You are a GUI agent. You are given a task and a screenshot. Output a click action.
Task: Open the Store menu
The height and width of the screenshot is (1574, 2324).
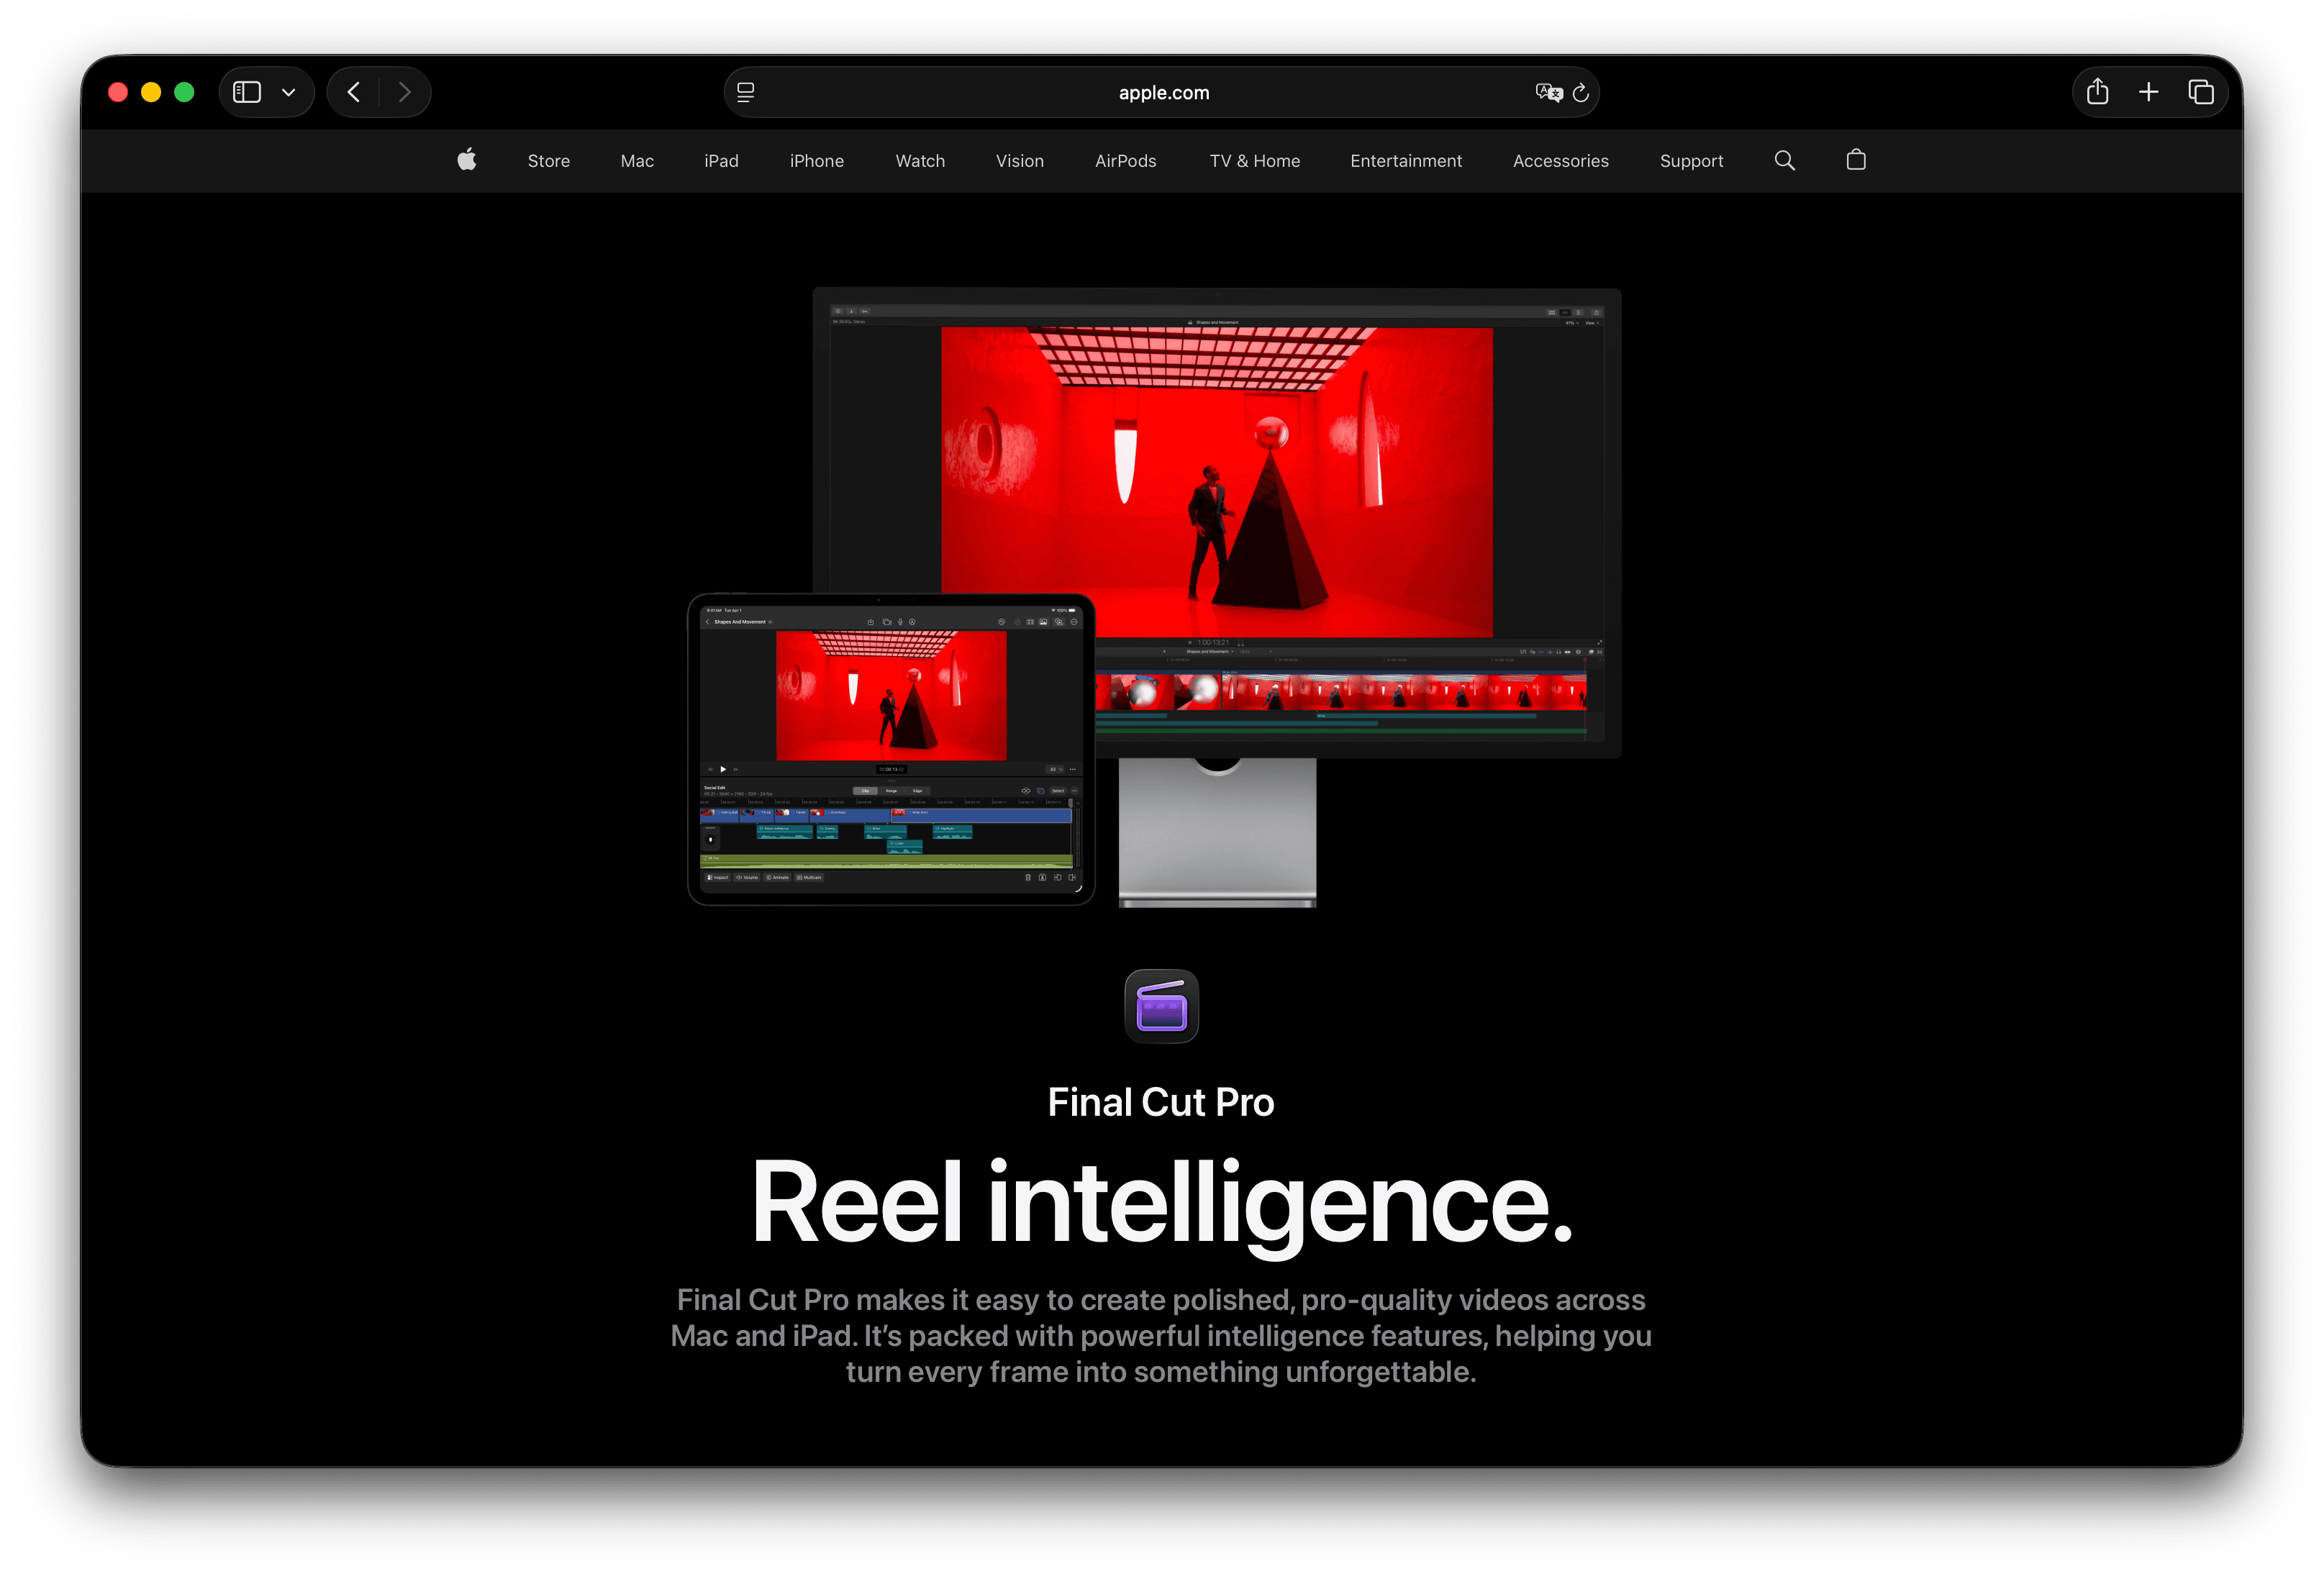(549, 161)
